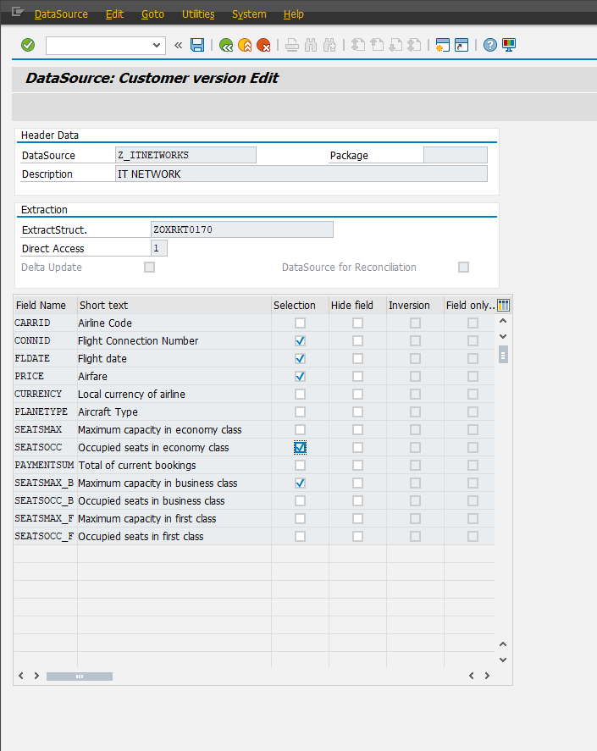Open the SAP window menu icon at top-left

click(17, 14)
